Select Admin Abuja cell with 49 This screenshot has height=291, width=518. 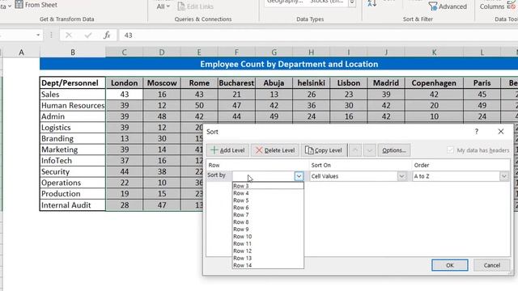274,116
